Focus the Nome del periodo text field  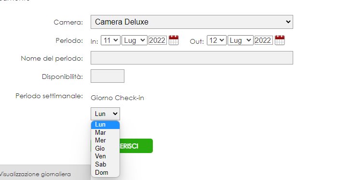(192, 58)
